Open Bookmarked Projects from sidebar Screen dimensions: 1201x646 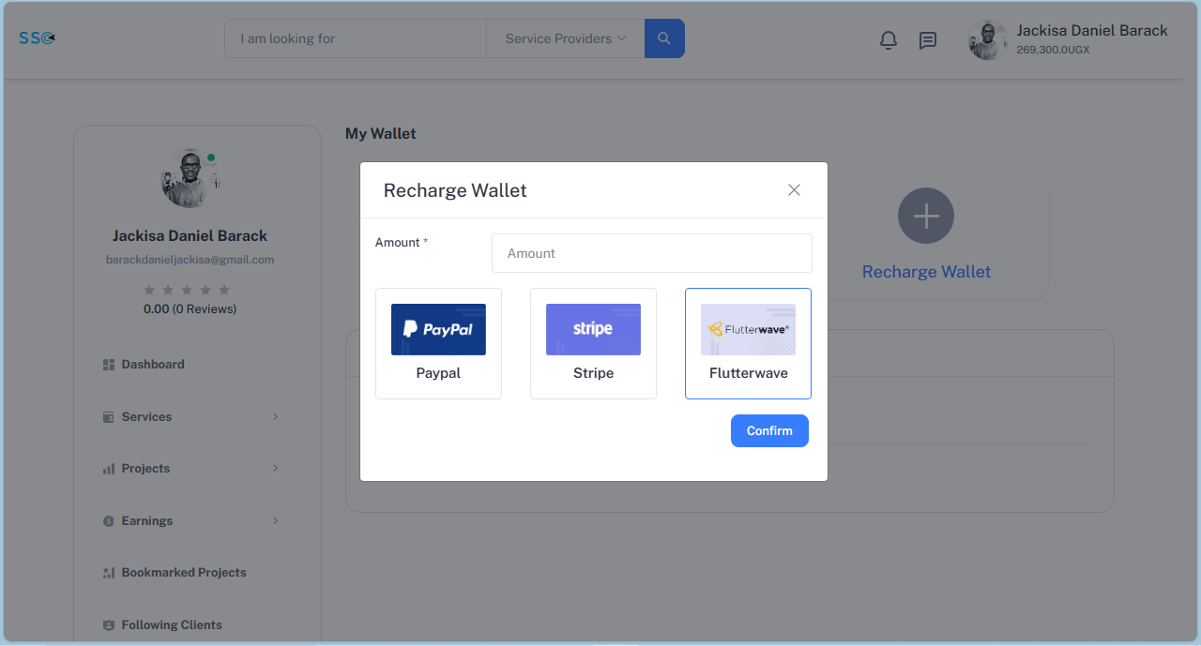coord(183,572)
